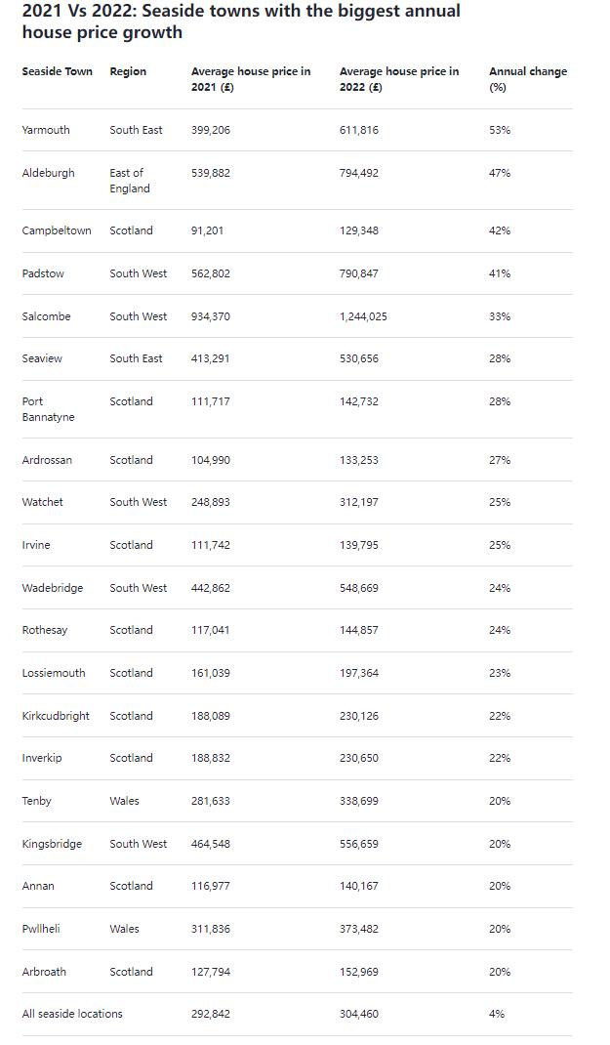
Task: Select the Lossiemouth town name
Action: coord(54,673)
